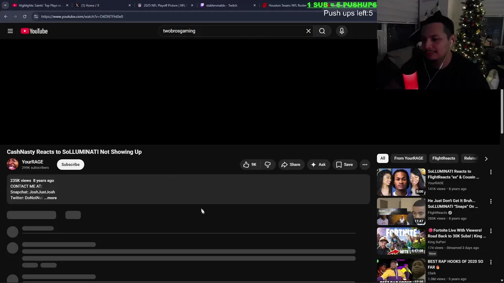Click the Ask button under video
This screenshot has height=283, width=504.
[x=318, y=165]
